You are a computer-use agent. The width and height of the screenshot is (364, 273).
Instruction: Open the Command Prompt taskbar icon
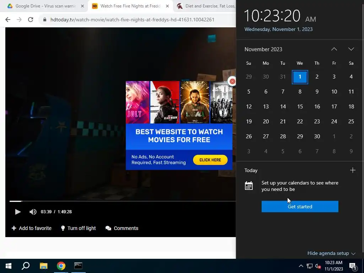[78, 266]
